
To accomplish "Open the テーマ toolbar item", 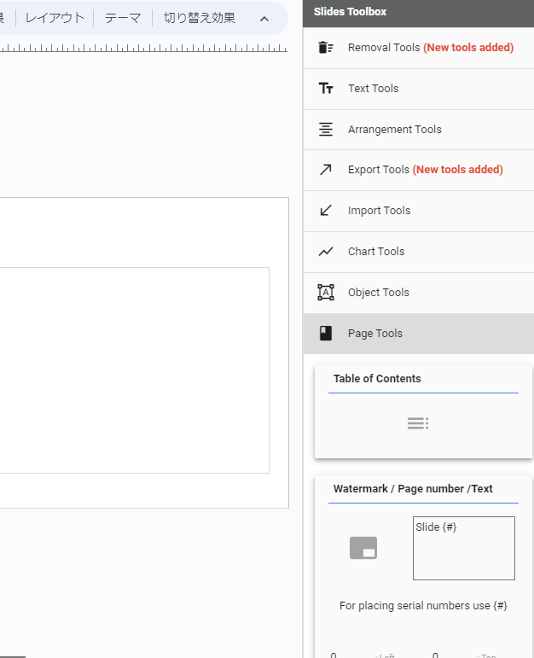I will click(123, 18).
